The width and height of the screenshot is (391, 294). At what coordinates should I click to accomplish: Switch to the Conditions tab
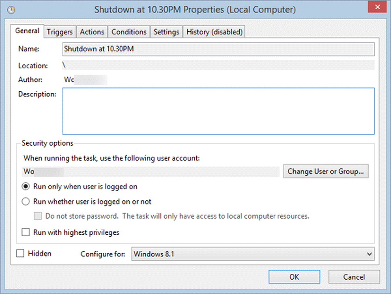pos(129,32)
